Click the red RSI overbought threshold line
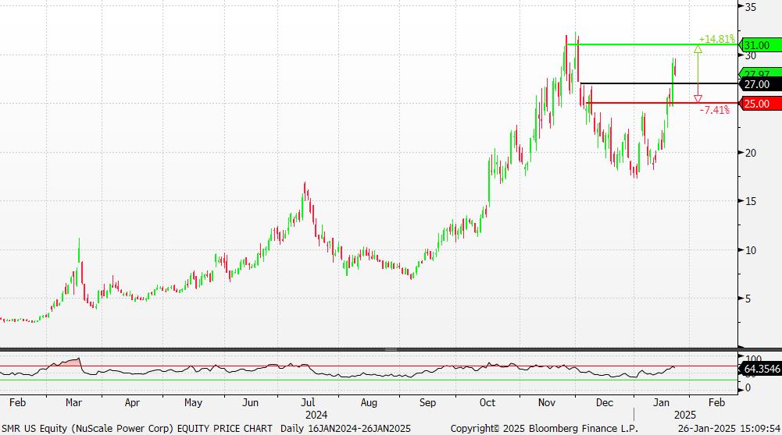782x435 pixels. click(369, 366)
